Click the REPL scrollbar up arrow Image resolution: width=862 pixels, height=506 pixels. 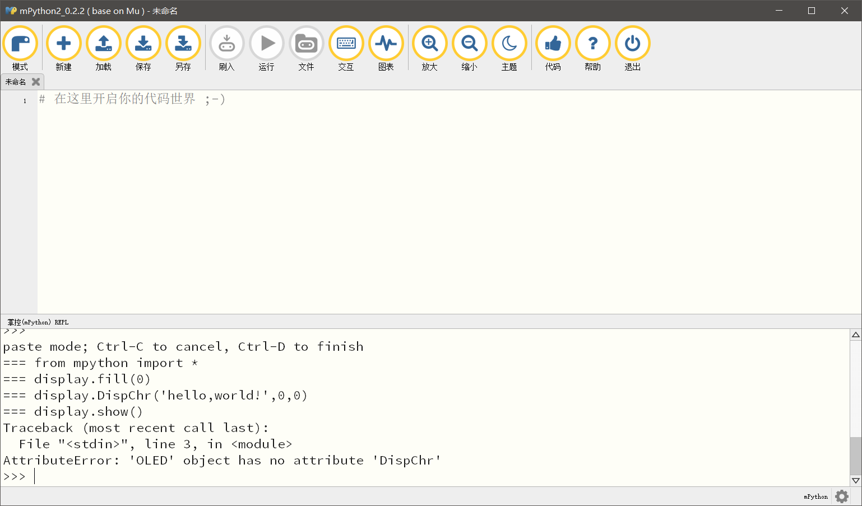point(855,335)
